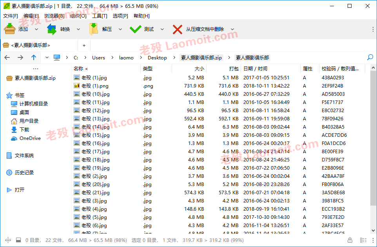Click the status bar padlock icon
This screenshot has width=377, height=247.
[x=350, y=240]
